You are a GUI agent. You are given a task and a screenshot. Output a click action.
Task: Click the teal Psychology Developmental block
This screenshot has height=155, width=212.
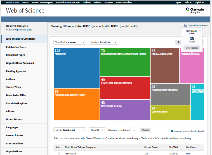click(x=197, y=102)
